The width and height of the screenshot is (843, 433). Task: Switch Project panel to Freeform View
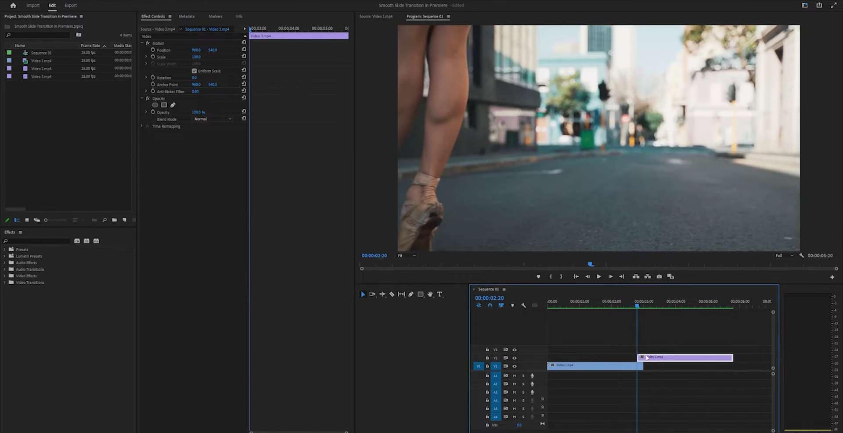point(37,220)
